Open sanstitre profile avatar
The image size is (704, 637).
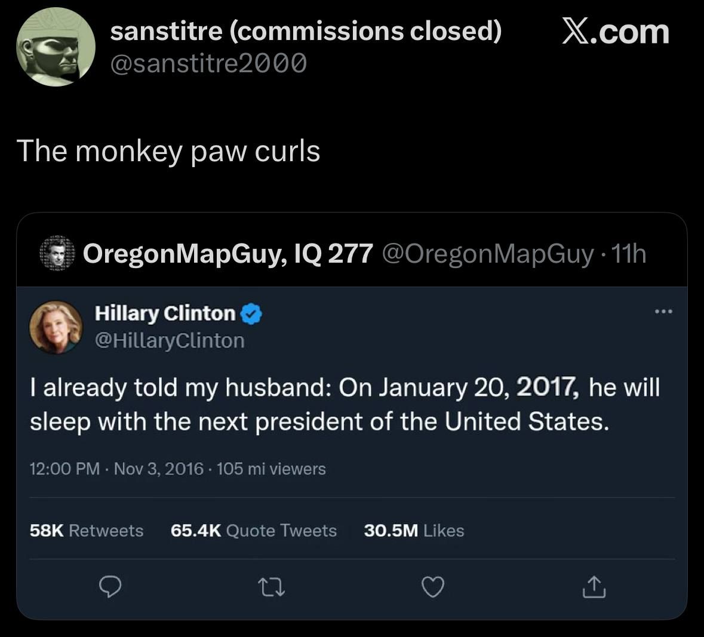(56, 47)
